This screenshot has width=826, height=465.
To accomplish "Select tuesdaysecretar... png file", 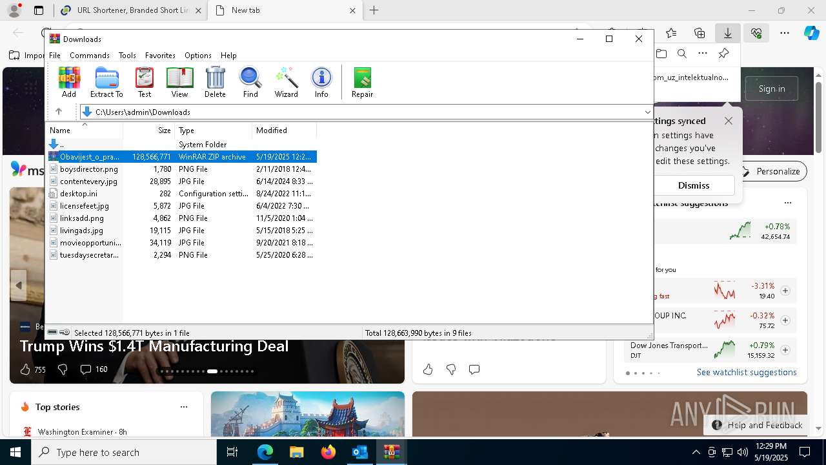I will [x=181, y=255].
